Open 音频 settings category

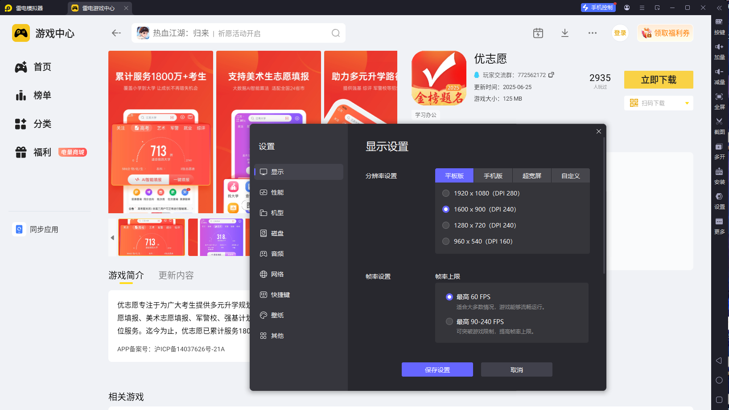tap(299, 254)
